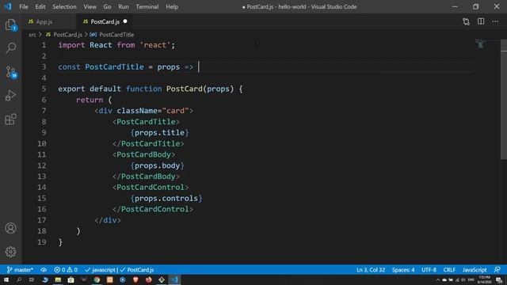Click the feedback icon in status bar

[x=497, y=270]
